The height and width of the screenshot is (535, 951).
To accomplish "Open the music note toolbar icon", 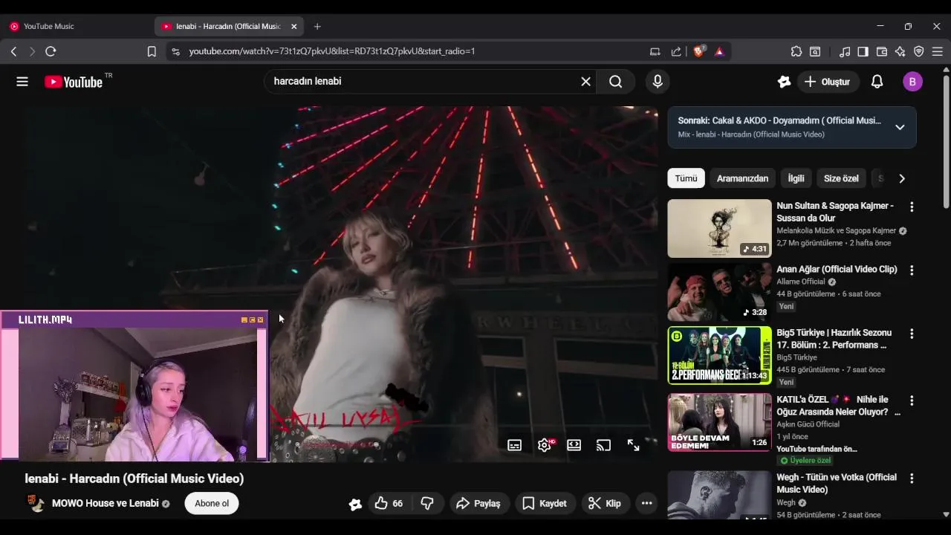I will [845, 51].
